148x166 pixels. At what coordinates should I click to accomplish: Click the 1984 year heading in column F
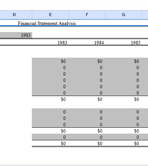[99, 43]
